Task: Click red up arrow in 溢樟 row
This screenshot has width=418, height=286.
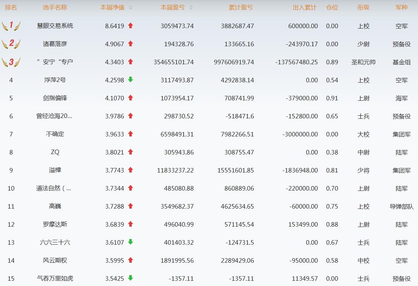Action: click(x=130, y=170)
